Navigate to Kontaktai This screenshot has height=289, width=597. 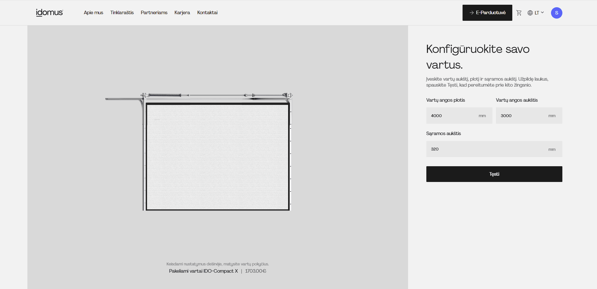point(207,13)
